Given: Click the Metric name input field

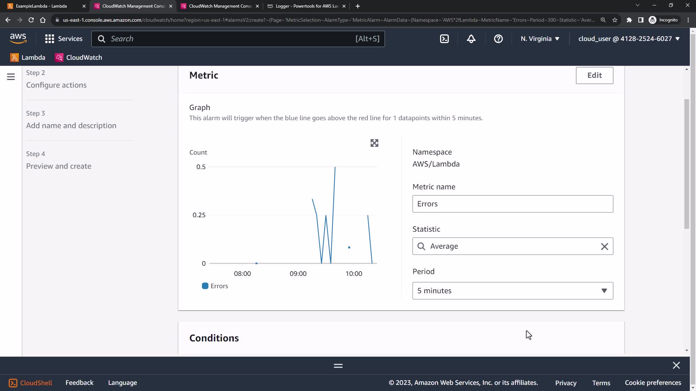Looking at the screenshot, I should point(513,204).
